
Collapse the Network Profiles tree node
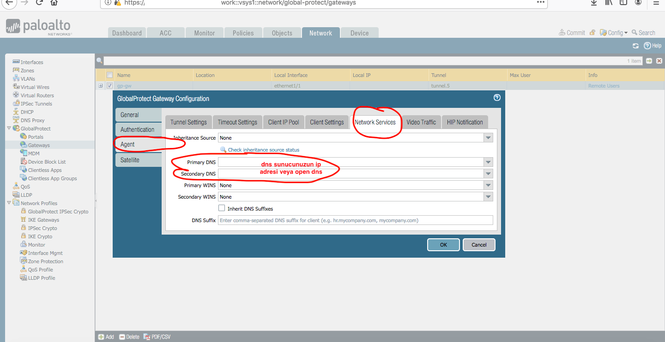(9, 203)
